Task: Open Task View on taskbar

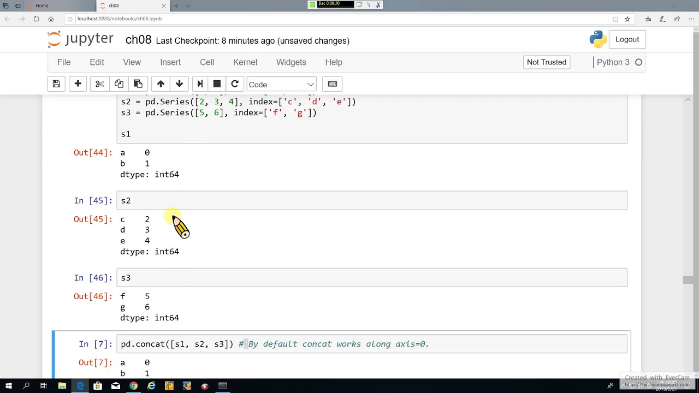Action: 44,386
